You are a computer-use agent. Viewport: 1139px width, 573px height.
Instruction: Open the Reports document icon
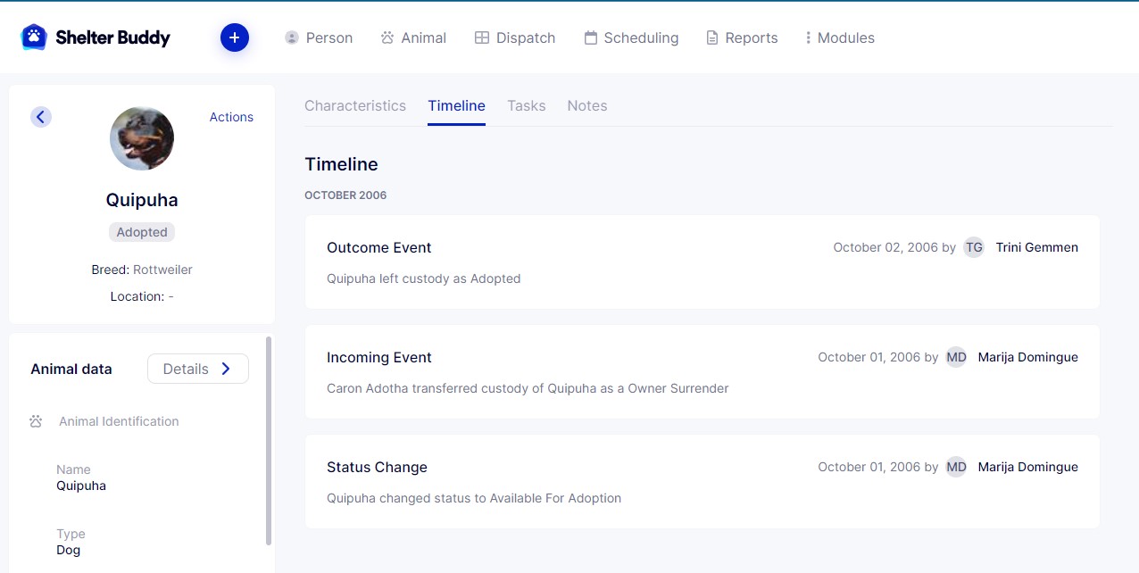711,37
